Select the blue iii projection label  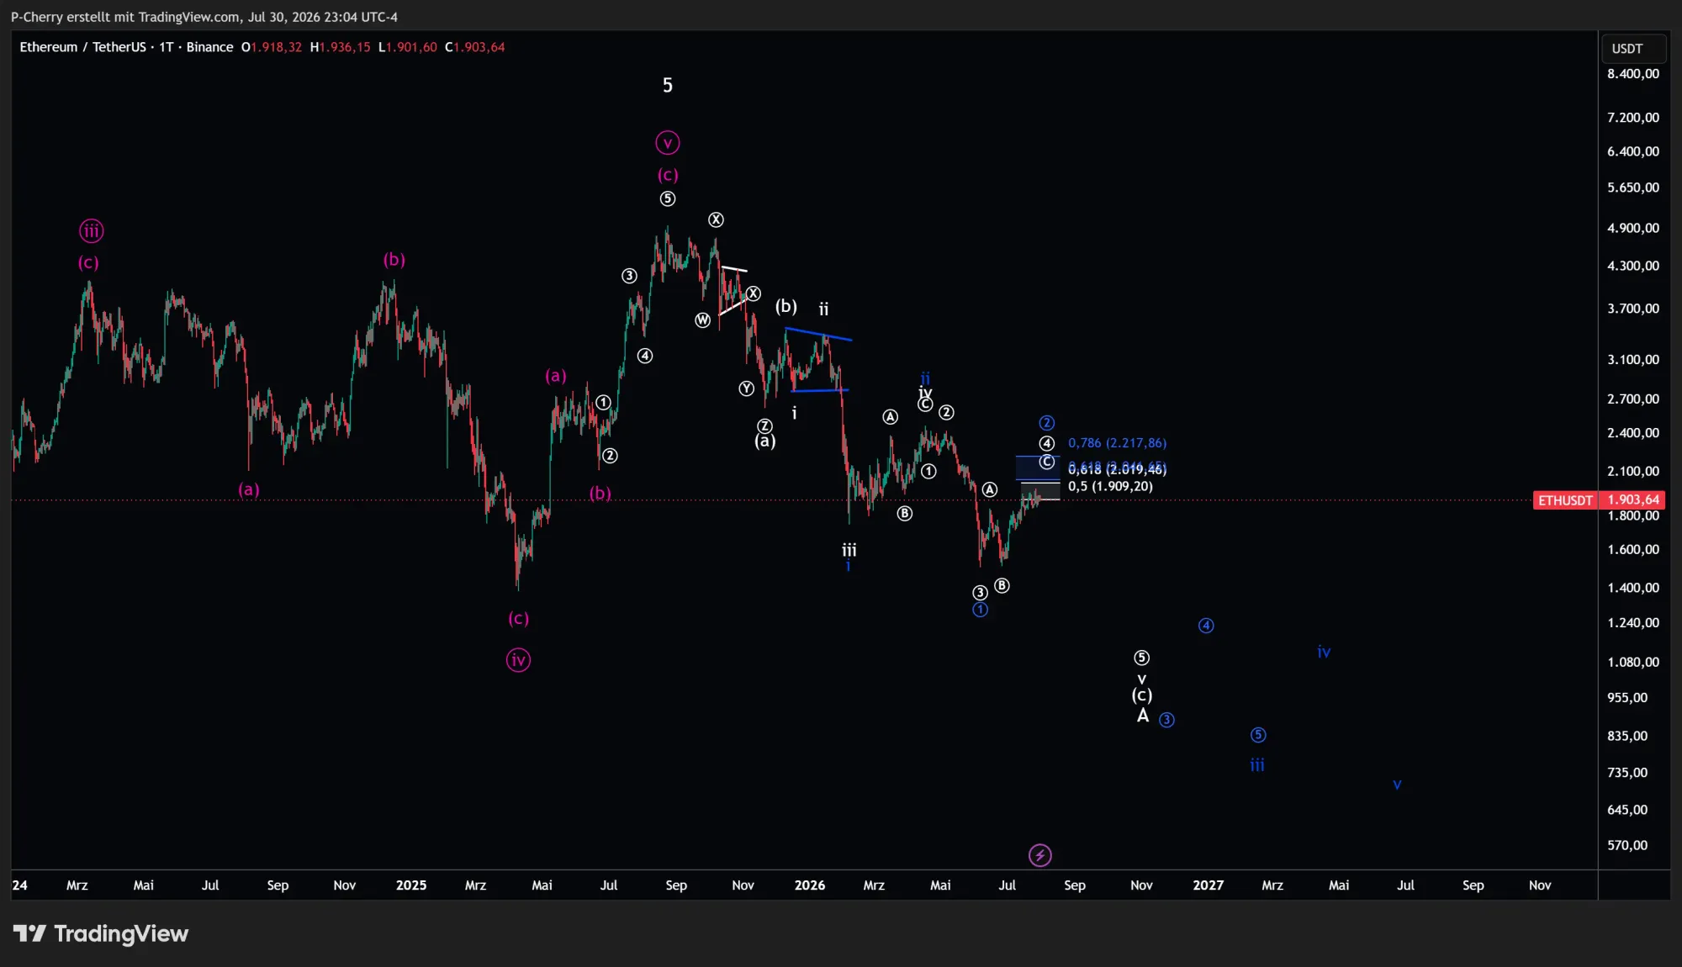(x=1257, y=765)
